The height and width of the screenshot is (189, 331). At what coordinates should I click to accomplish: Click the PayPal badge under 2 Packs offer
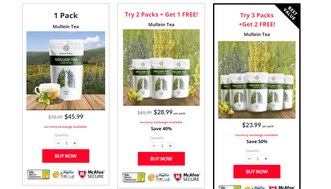159,177
